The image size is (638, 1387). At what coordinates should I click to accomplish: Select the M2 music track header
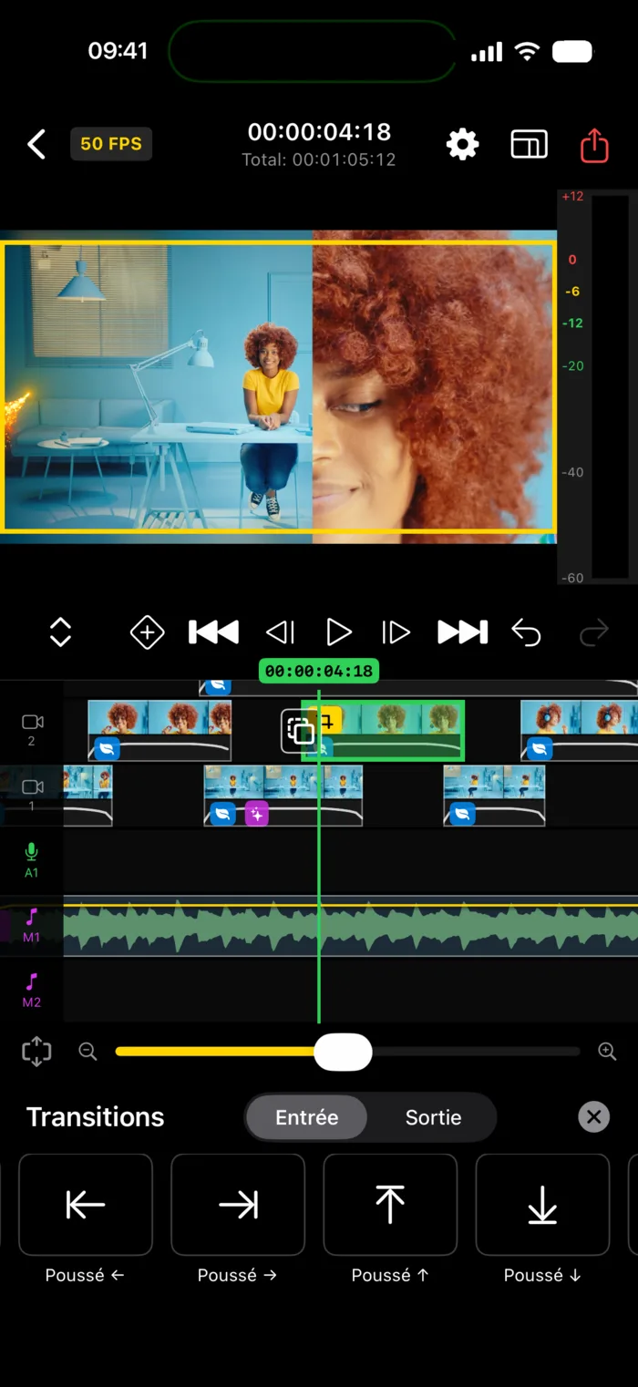tap(32, 991)
